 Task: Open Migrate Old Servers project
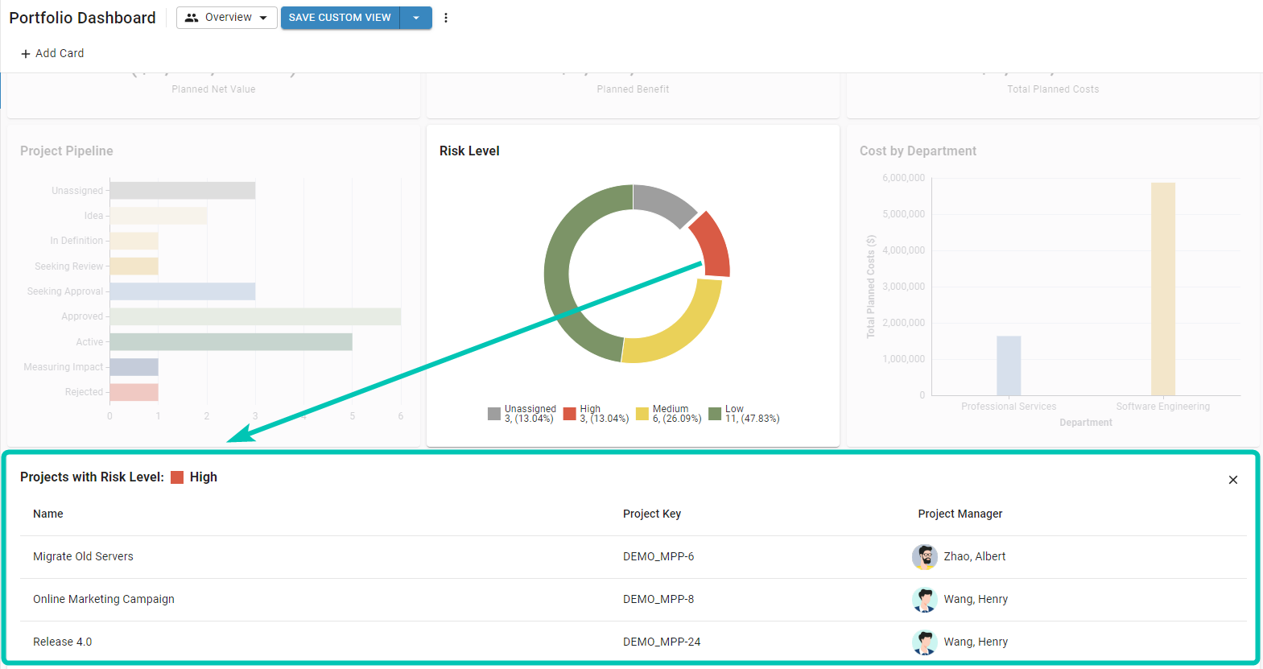coord(83,556)
